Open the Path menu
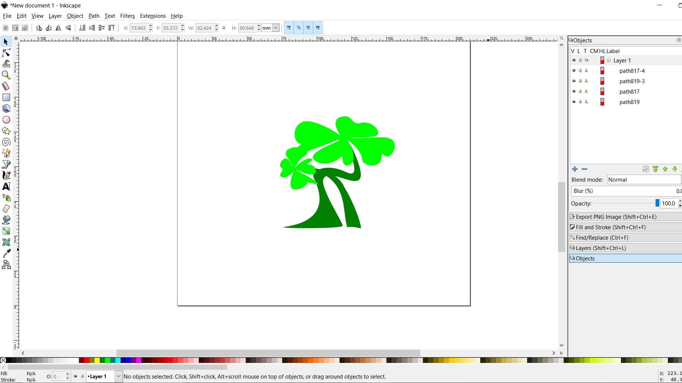The image size is (682, 383). pos(94,16)
